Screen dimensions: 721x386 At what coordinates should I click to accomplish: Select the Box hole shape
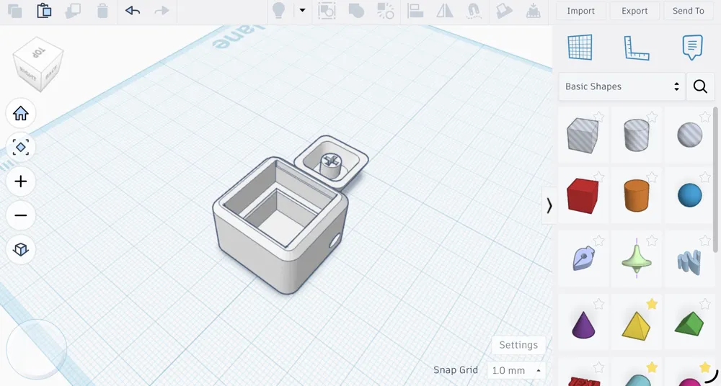pos(583,135)
